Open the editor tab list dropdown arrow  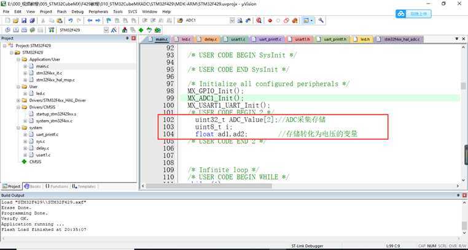pyautogui.click(x=457, y=39)
